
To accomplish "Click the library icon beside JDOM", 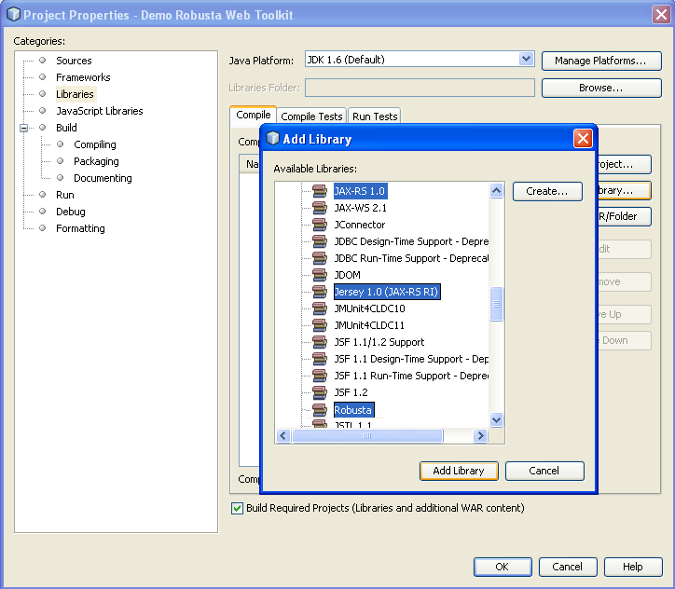I will [x=320, y=275].
